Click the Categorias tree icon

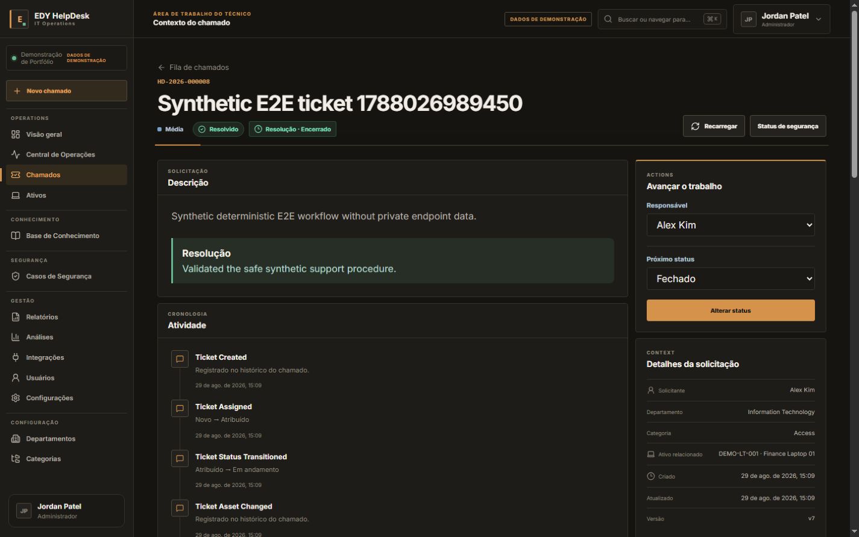16,459
